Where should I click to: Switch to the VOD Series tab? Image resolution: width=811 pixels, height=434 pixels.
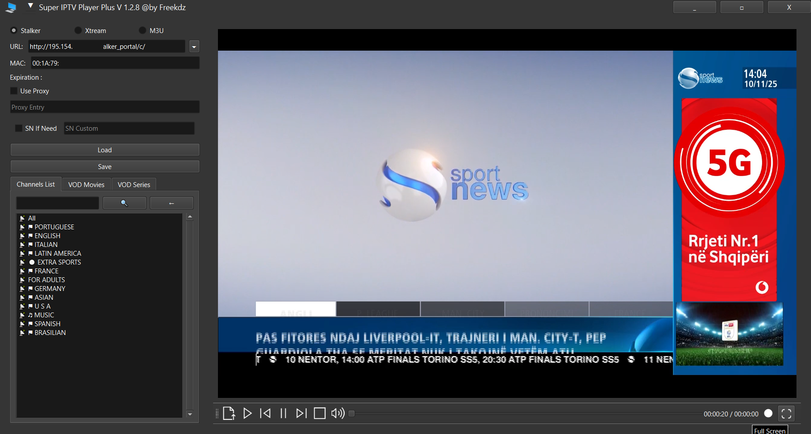[134, 184]
